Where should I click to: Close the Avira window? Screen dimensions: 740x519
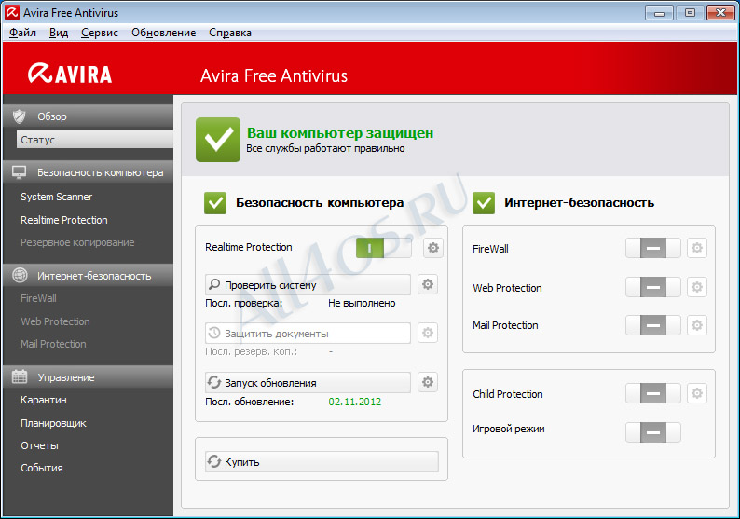[720, 13]
